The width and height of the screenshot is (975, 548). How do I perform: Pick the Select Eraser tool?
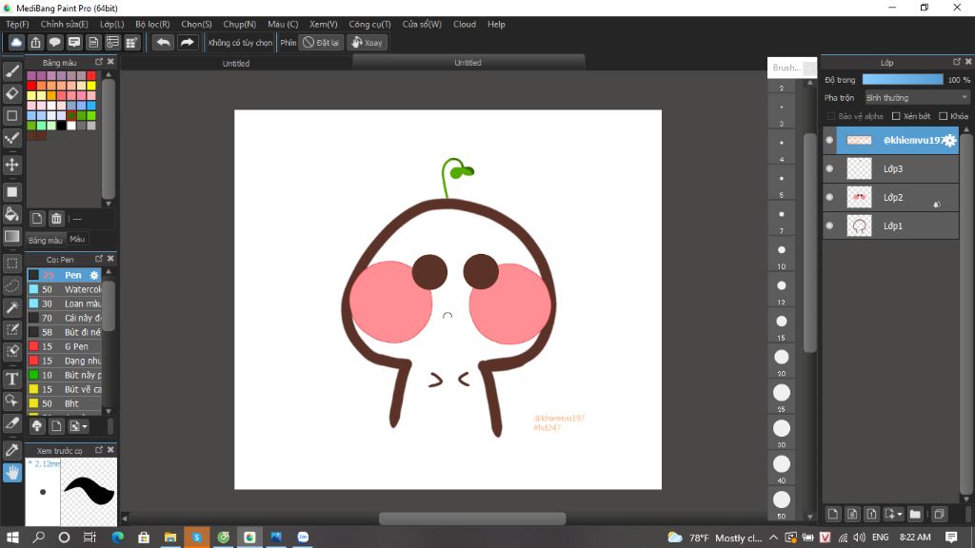[11, 351]
